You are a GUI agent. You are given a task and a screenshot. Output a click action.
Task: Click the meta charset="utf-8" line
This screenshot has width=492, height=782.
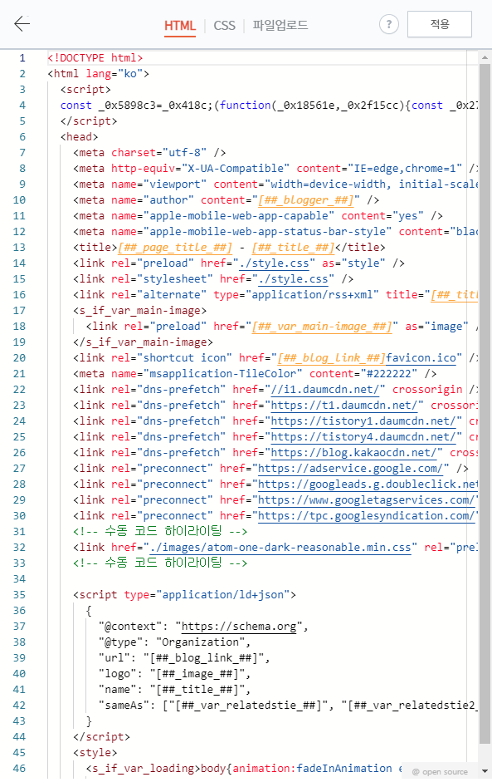coord(149,153)
